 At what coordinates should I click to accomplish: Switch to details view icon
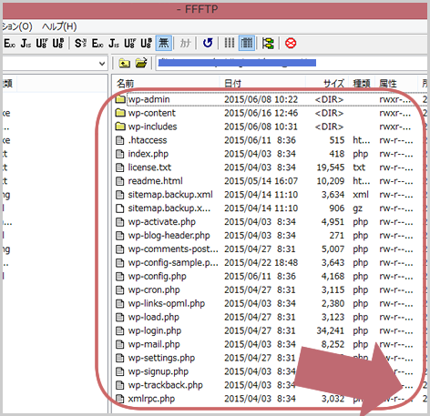coord(247,44)
